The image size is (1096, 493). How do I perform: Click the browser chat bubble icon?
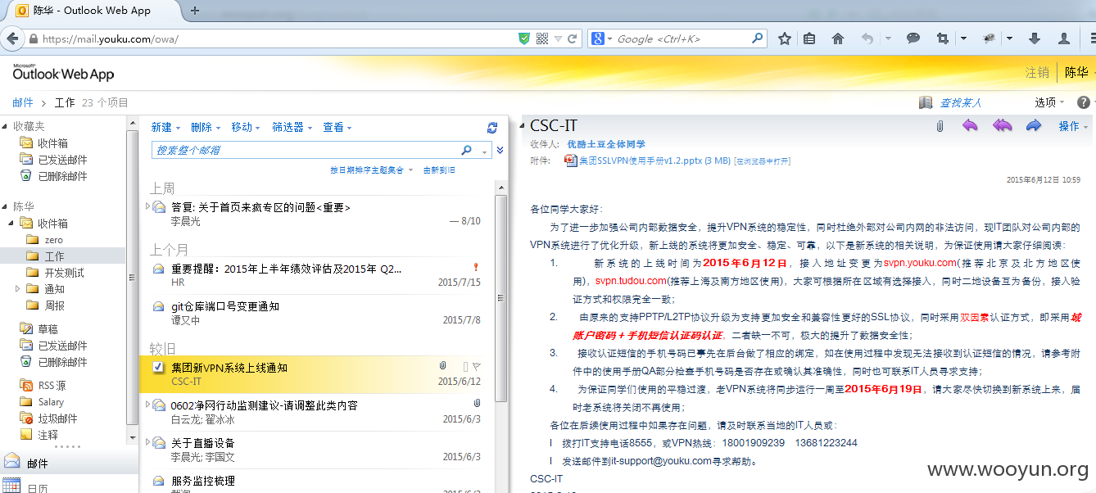[913, 38]
